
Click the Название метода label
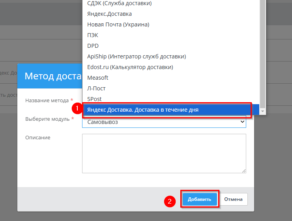47,101
